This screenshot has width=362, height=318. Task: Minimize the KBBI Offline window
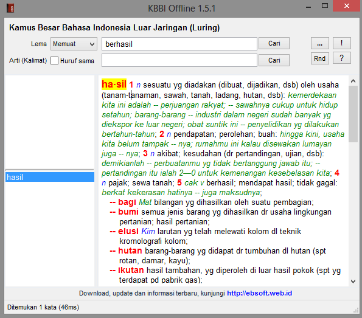[x=308, y=7]
